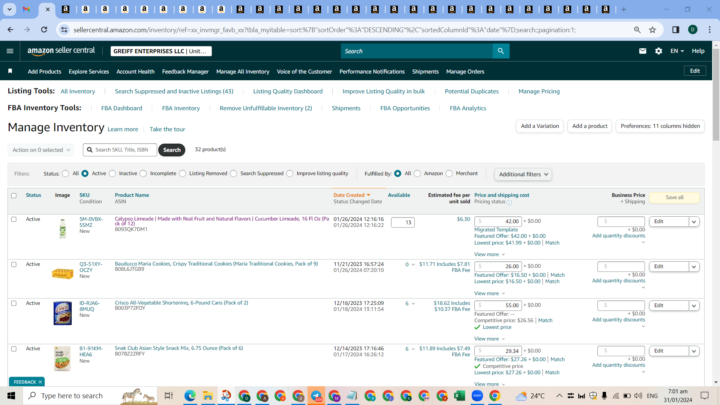Open the Windows Start menu

[x=11, y=396]
